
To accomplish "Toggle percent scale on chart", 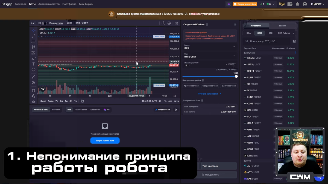I will pos(165,101).
